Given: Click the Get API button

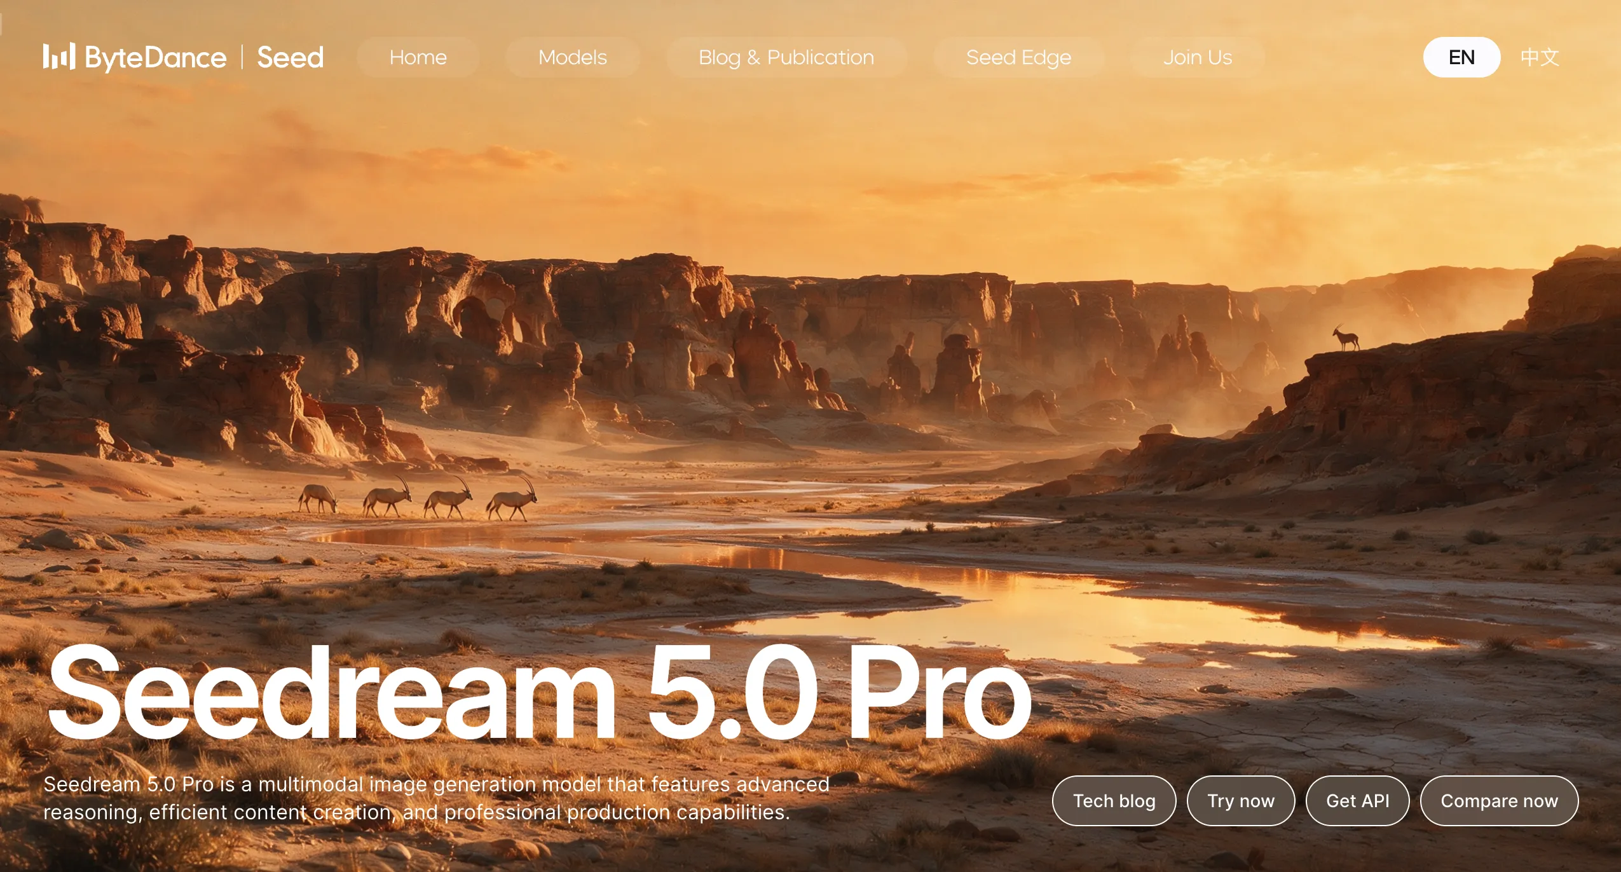Looking at the screenshot, I should [x=1357, y=801].
